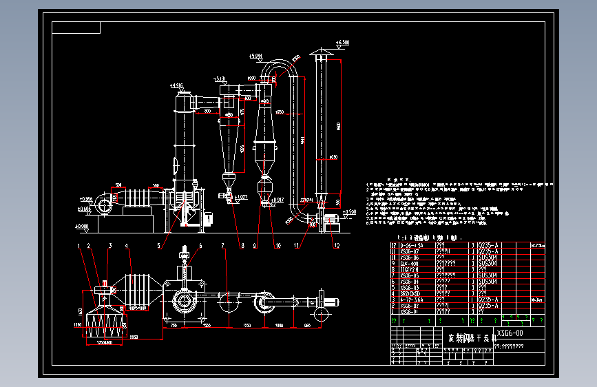Click Q235-A material in row 12

(x=488, y=245)
